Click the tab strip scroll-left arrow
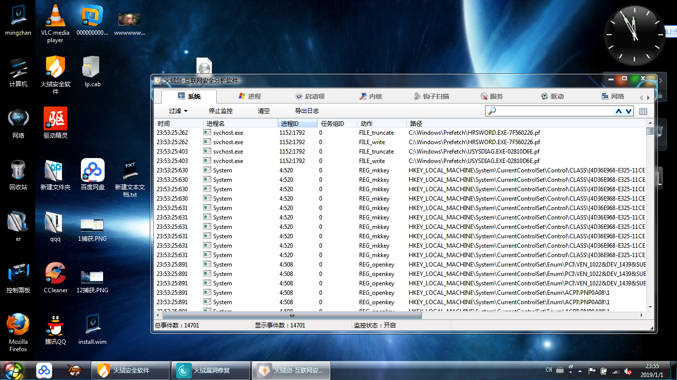Viewport: 677px width, 380px height. click(x=641, y=98)
